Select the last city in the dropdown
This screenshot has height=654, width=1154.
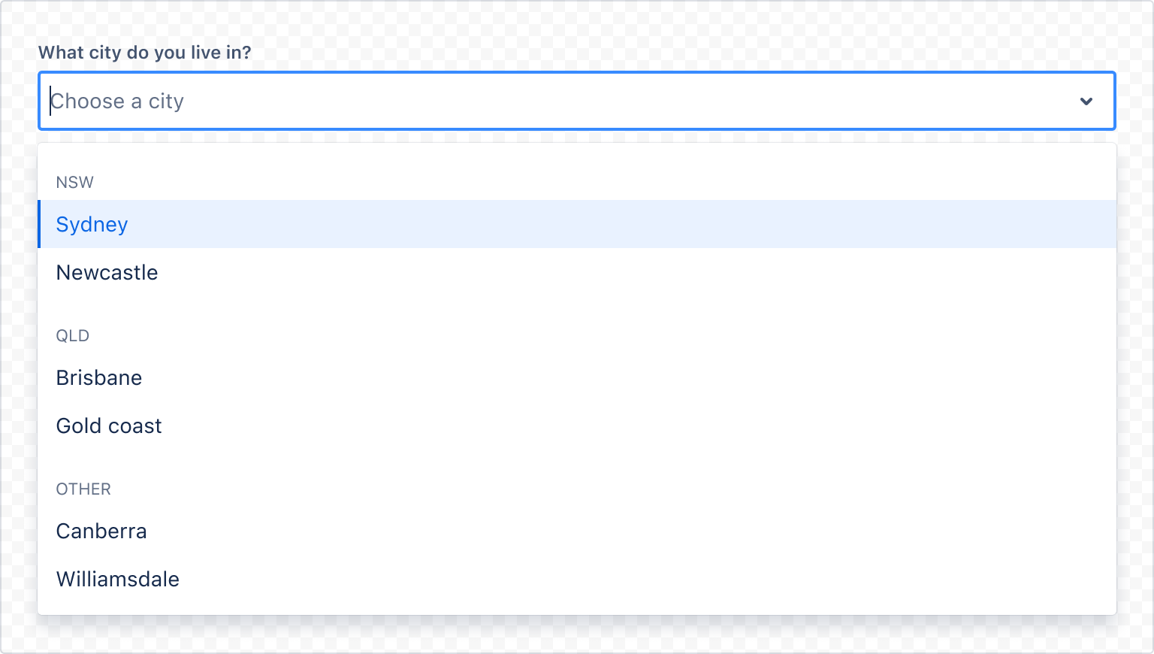coord(117,579)
